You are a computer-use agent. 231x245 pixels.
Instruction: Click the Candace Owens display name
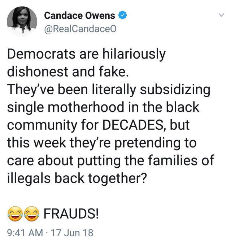click(x=79, y=16)
